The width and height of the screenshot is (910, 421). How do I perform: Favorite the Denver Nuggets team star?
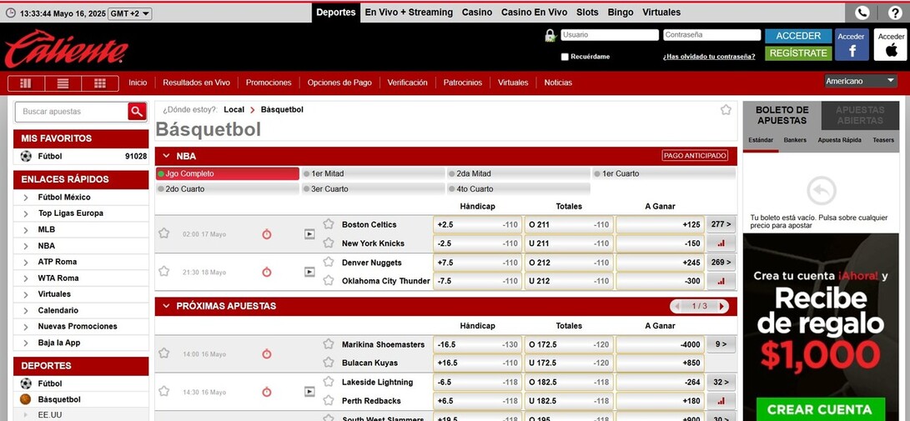[x=329, y=262]
